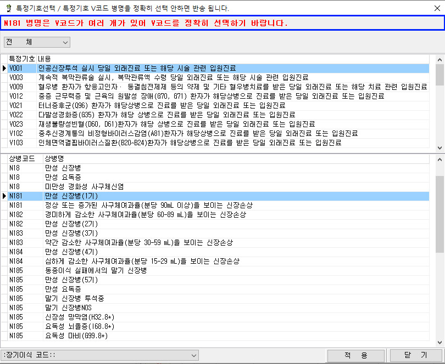Click the 특정기호 column header
This screenshot has height=364, width=445.
pyautogui.click(x=19, y=59)
